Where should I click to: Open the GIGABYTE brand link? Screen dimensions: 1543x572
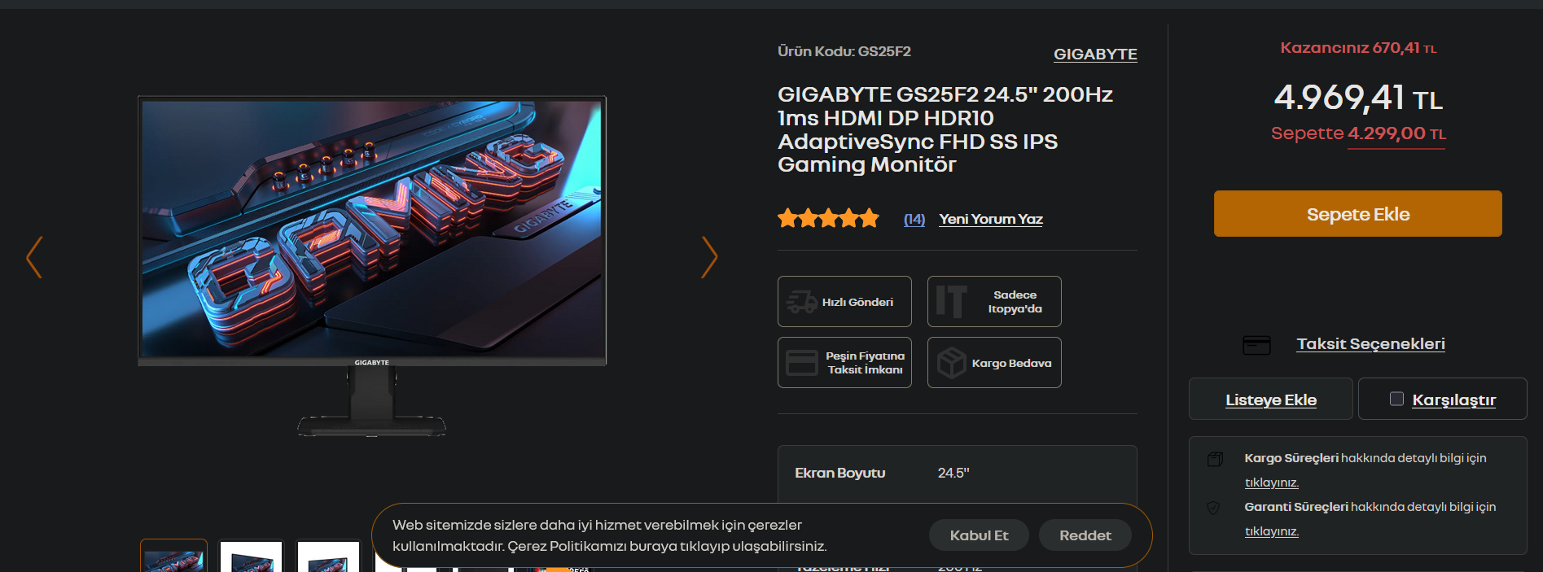tap(1095, 55)
